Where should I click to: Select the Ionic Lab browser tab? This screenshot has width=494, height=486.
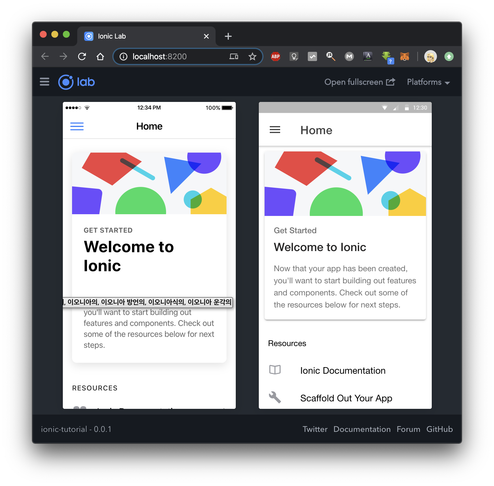click(x=146, y=36)
